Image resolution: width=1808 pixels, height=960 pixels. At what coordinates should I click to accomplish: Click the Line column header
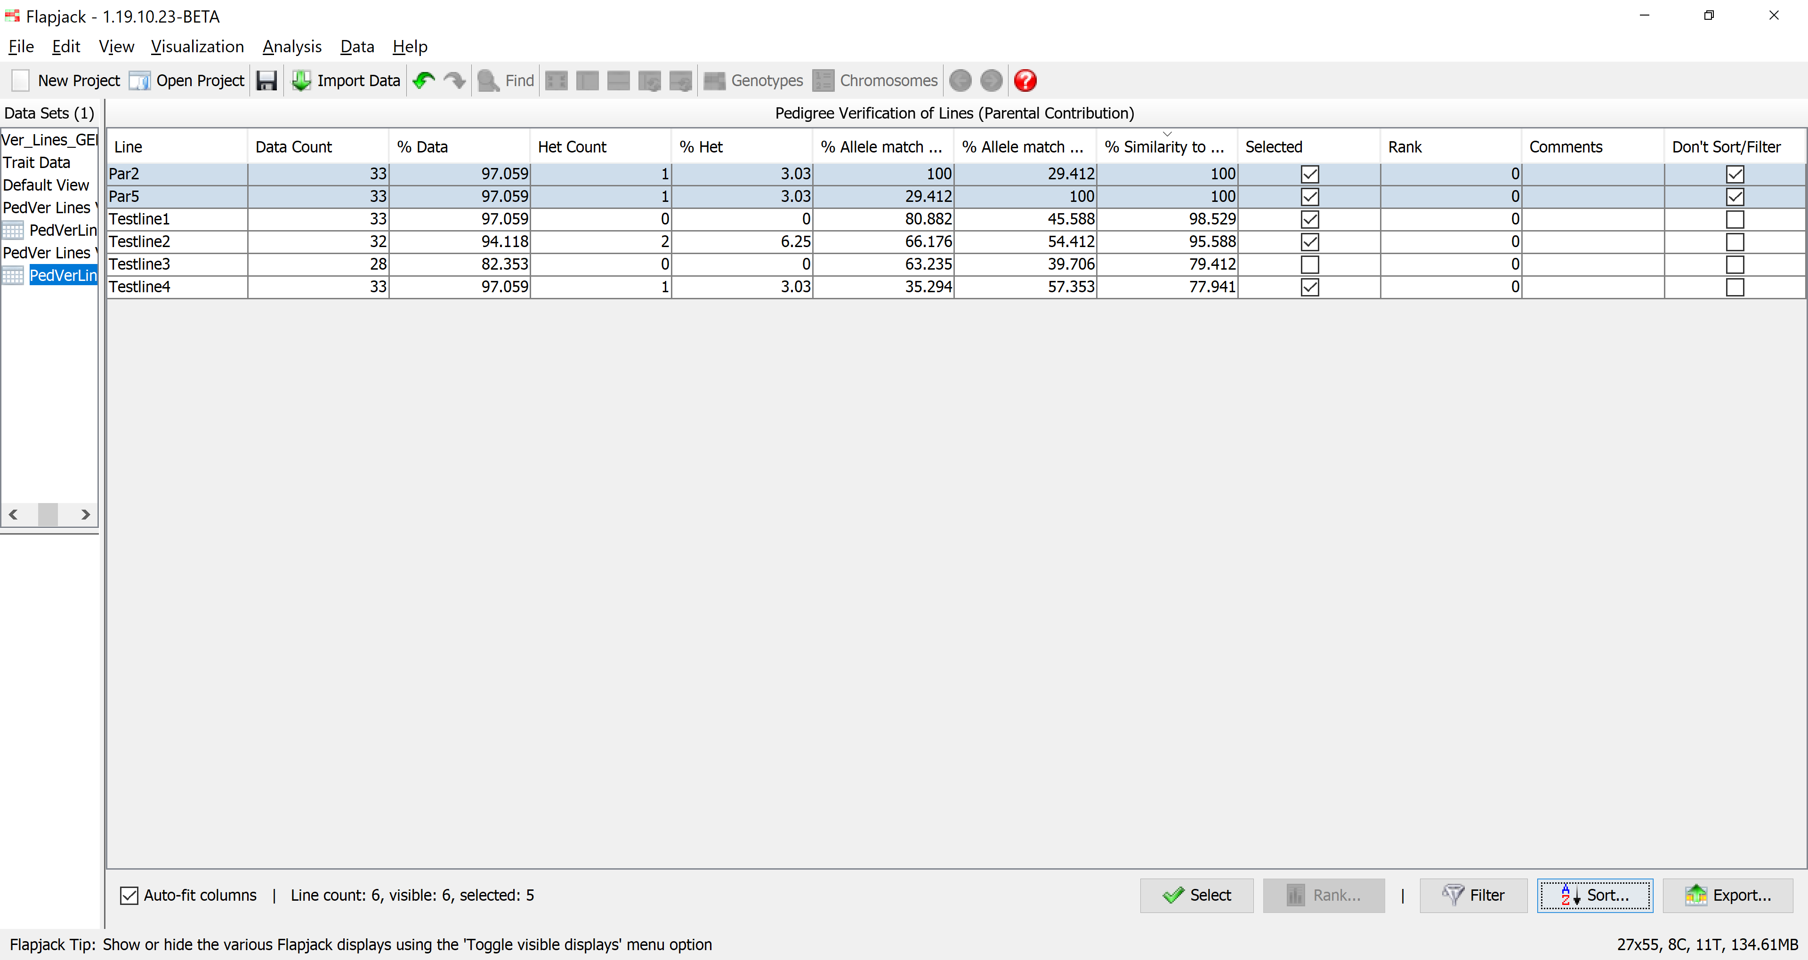click(x=178, y=147)
